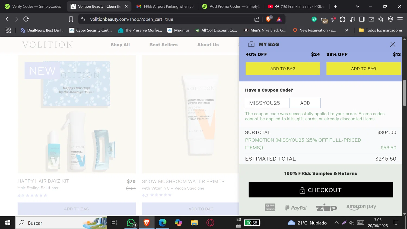Close the My Bag panel
This screenshot has width=407, height=229.
(x=393, y=44)
